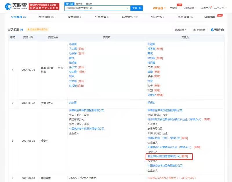Expand the 天眼企服 dropdown menu
The image size is (232, 182).
(x=190, y=8)
